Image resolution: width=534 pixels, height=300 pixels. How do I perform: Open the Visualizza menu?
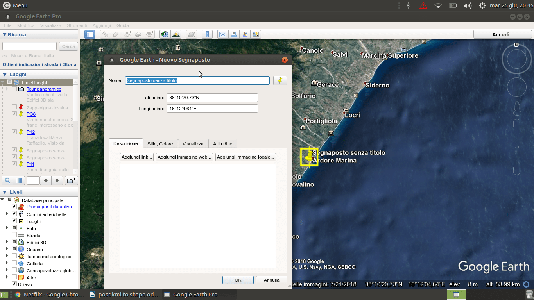pyautogui.click(x=50, y=25)
